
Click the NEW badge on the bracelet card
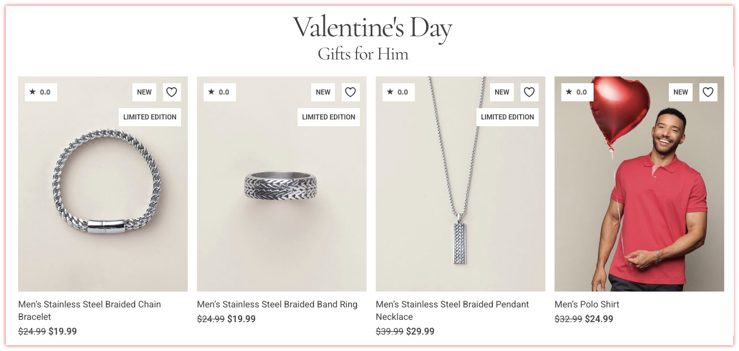[x=144, y=92]
